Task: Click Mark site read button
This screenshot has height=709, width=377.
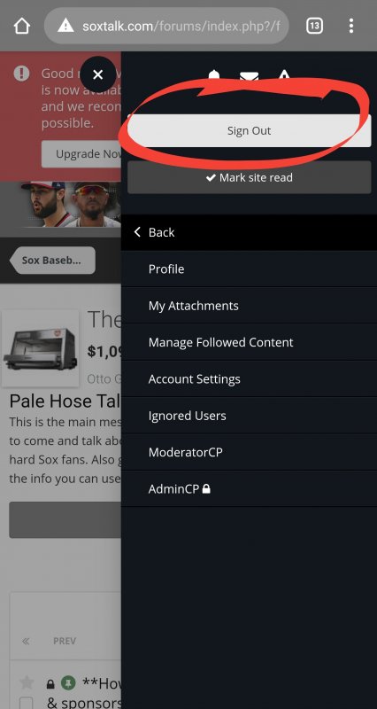Action: pos(250,178)
